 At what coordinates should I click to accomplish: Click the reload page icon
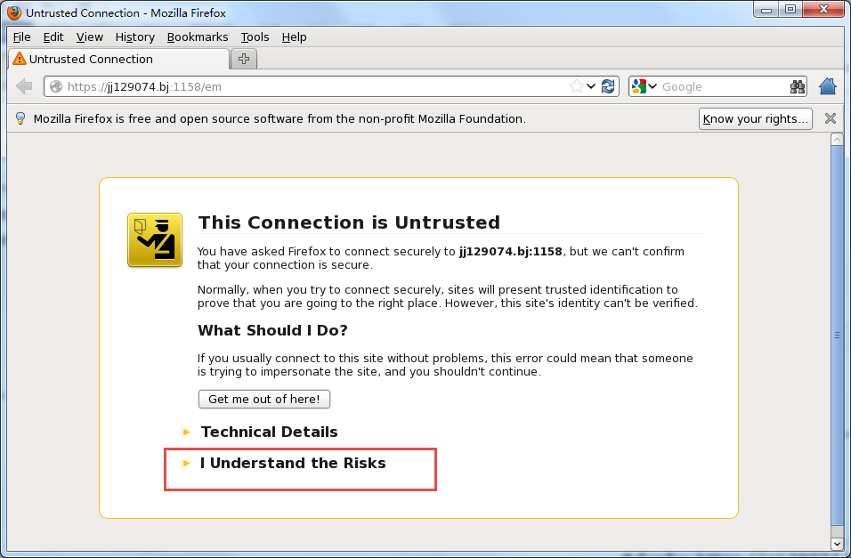pyautogui.click(x=608, y=86)
